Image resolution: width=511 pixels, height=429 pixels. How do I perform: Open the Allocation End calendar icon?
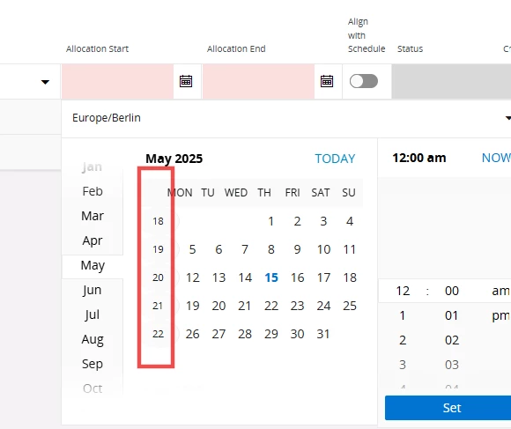point(327,81)
